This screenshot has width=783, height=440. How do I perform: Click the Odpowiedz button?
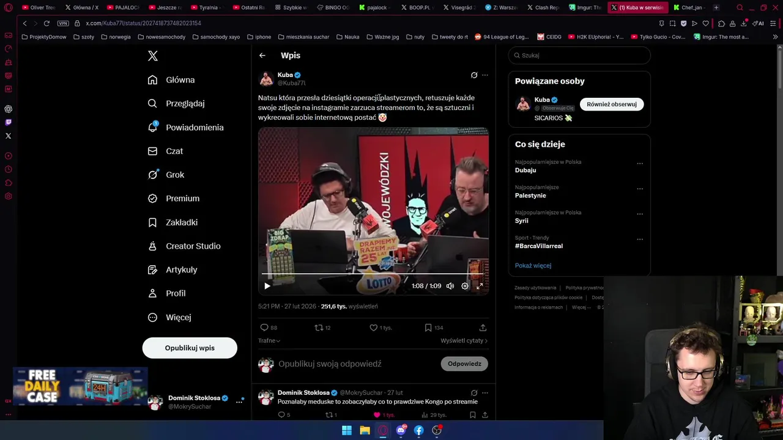[x=464, y=364]
